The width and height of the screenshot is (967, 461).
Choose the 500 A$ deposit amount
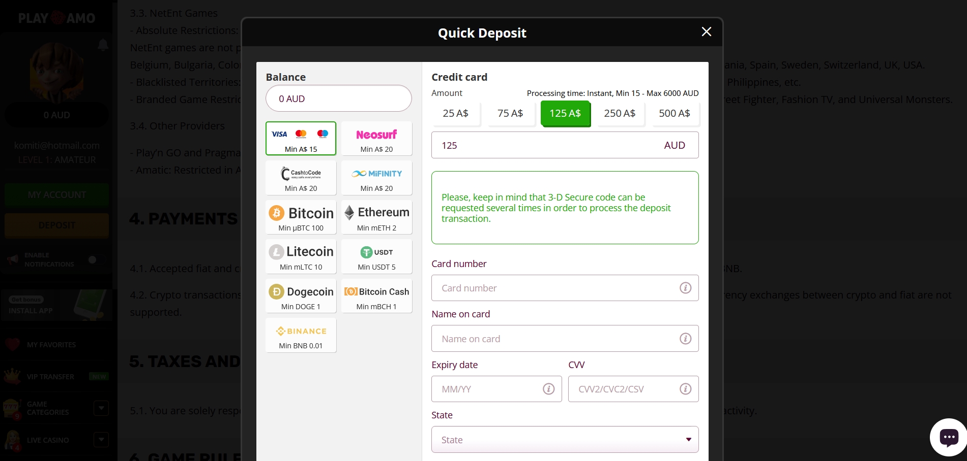(675, 113)
